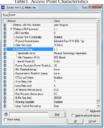Screen dimensions: 104x128
Task: Click the Filter button
Action: [x=57, y=114]
